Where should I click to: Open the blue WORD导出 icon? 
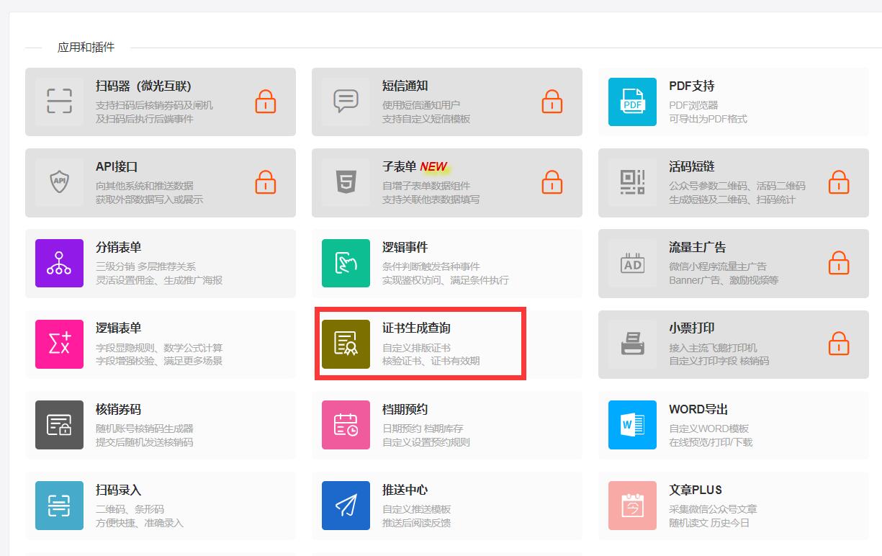632,425
